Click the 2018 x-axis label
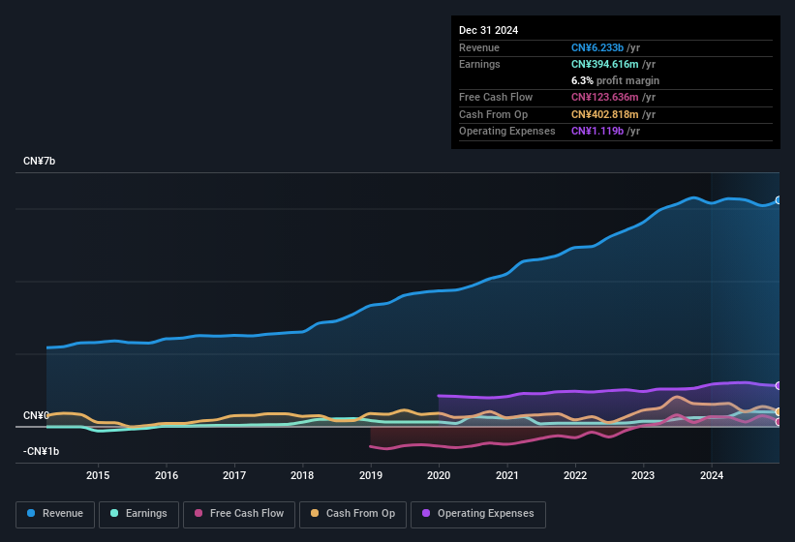 coord(302,475)
